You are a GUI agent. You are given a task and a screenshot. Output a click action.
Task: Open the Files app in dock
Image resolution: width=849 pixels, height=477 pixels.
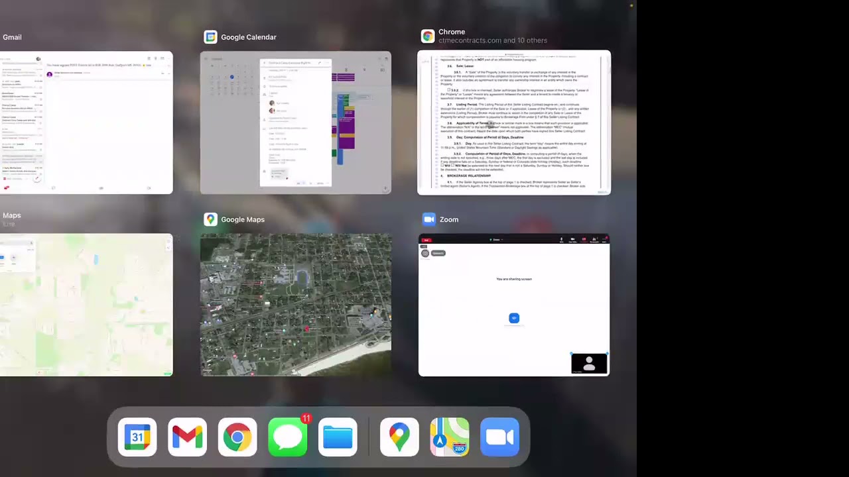coord(338,437)
